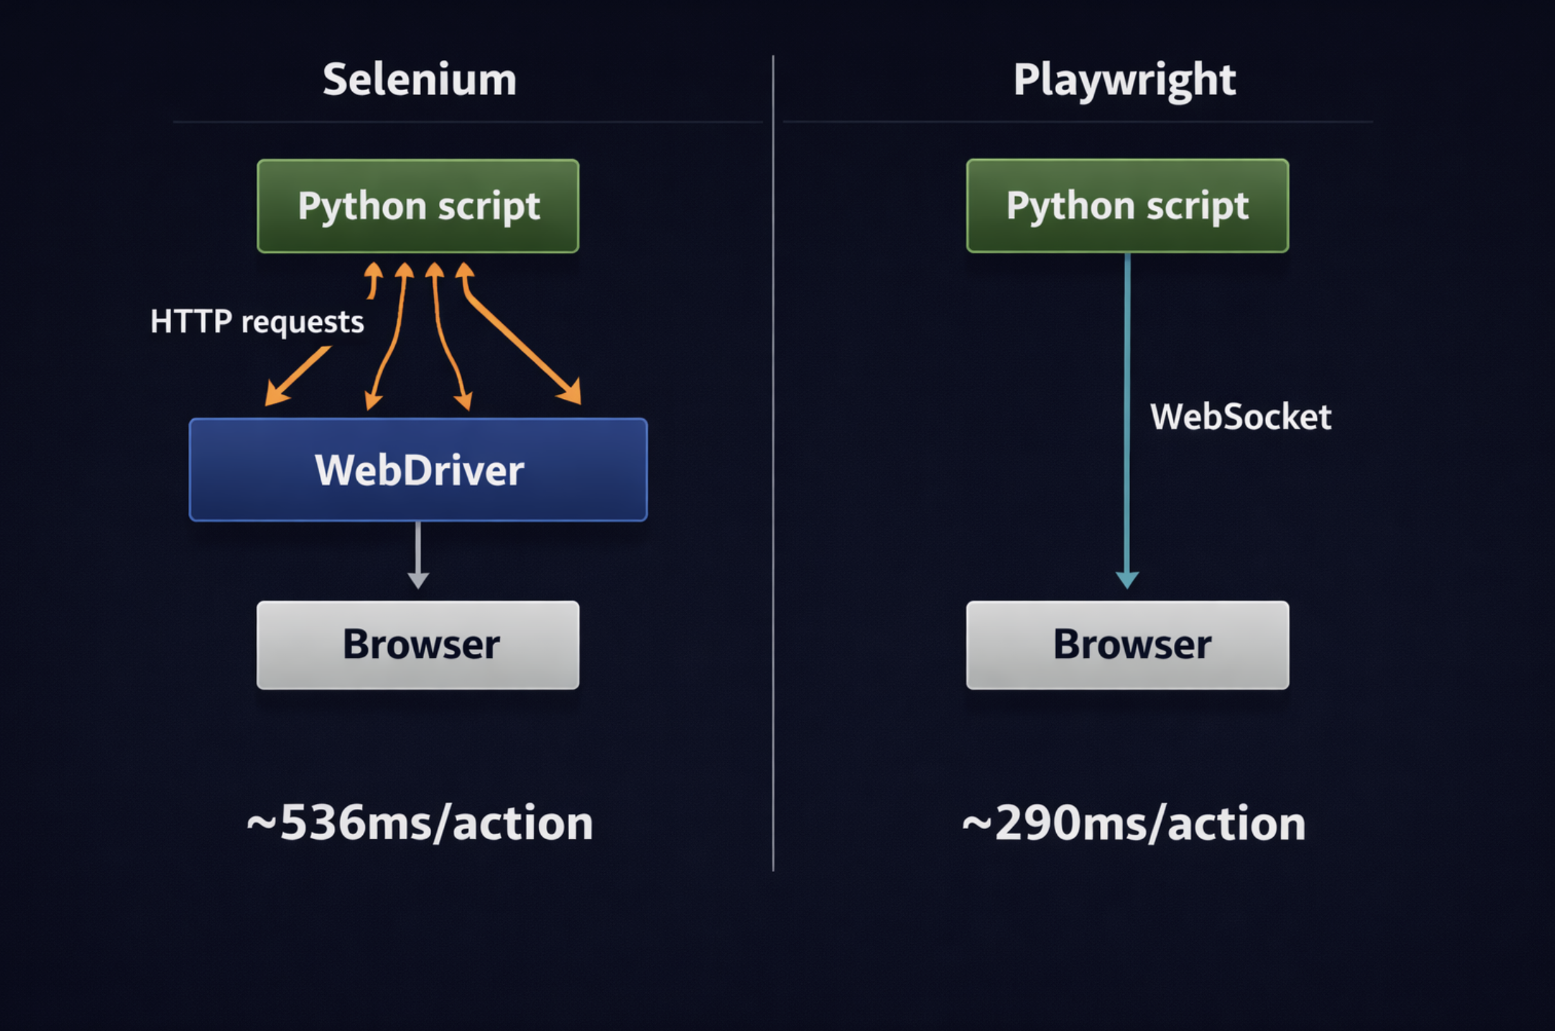Select the Python script box under Playwright
The image size is (1555, 1031).
[x=1128, y=206]
